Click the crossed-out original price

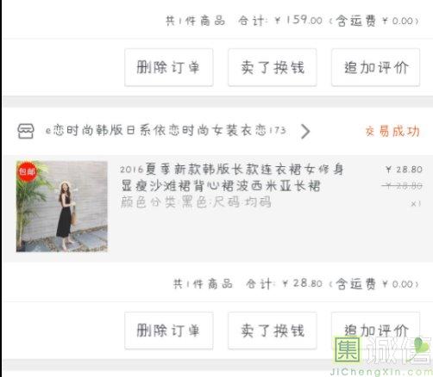pyautogui.click(x=402, y=186)
